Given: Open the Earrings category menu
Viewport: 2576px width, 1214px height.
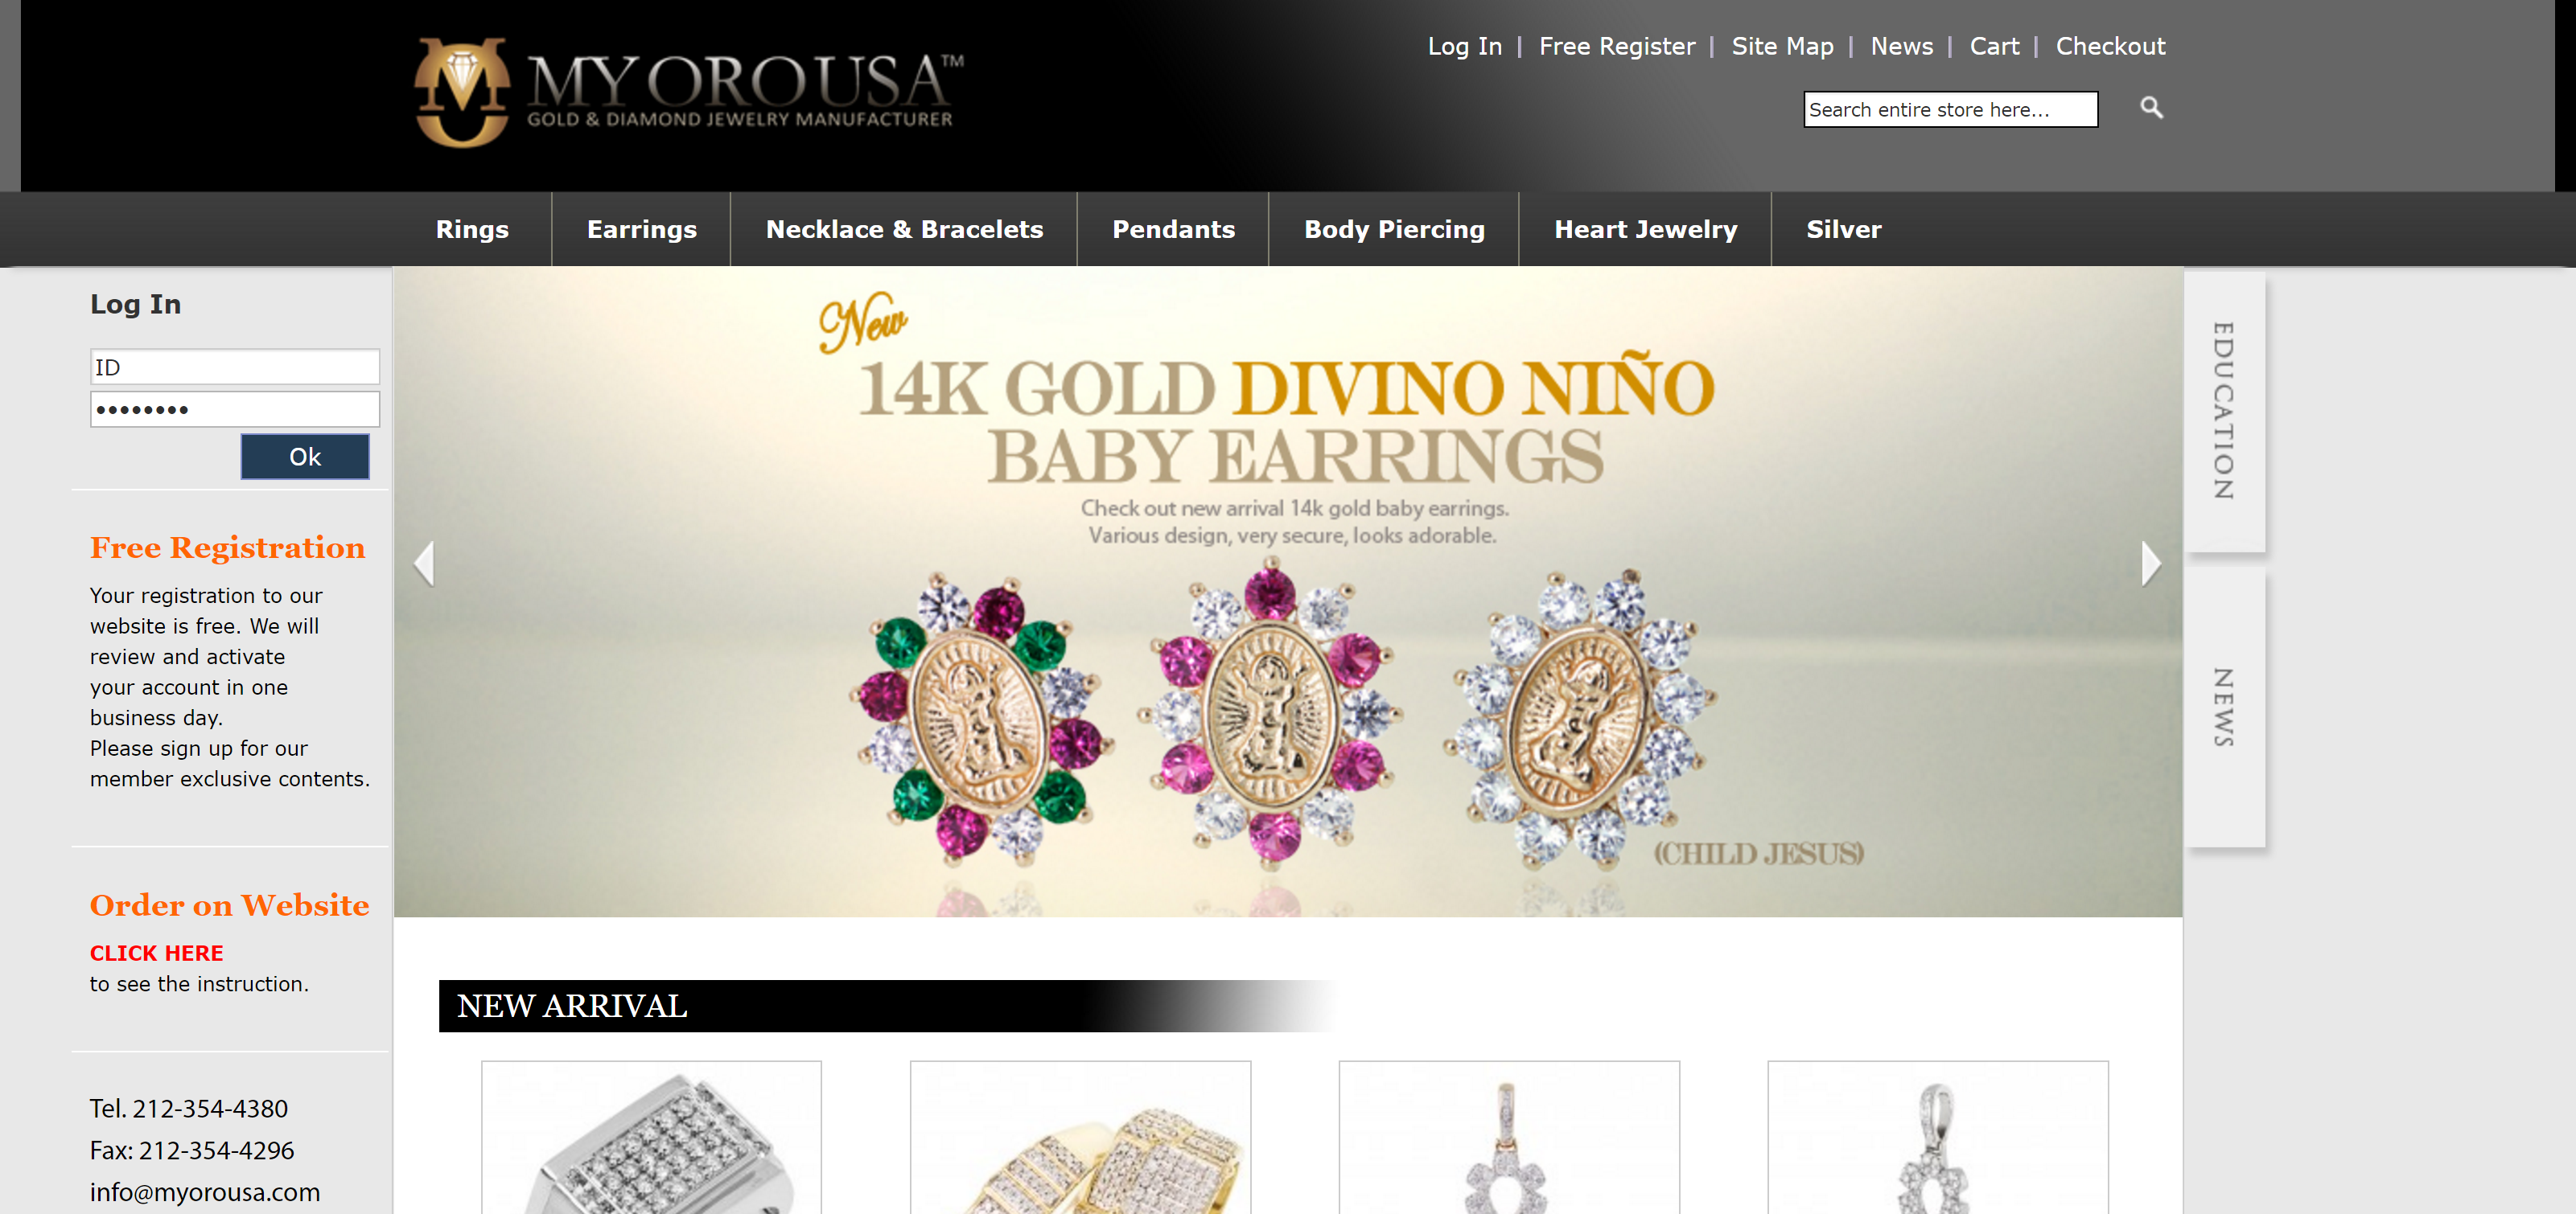Looking at the screenshot, I should pos(642,229).
